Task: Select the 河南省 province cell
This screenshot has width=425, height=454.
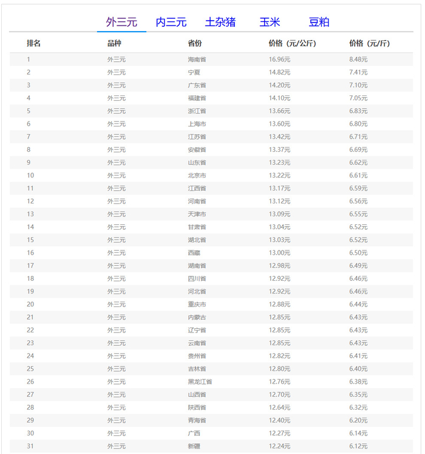Action: (x=197, y=201)
